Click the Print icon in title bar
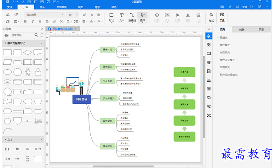Viewport: 276px width, 168px height. pyautogui.click(x=49, y=2)
